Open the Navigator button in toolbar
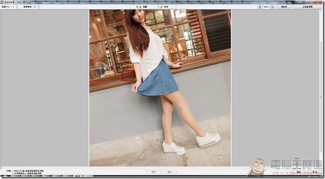 [x=284, y=7]
